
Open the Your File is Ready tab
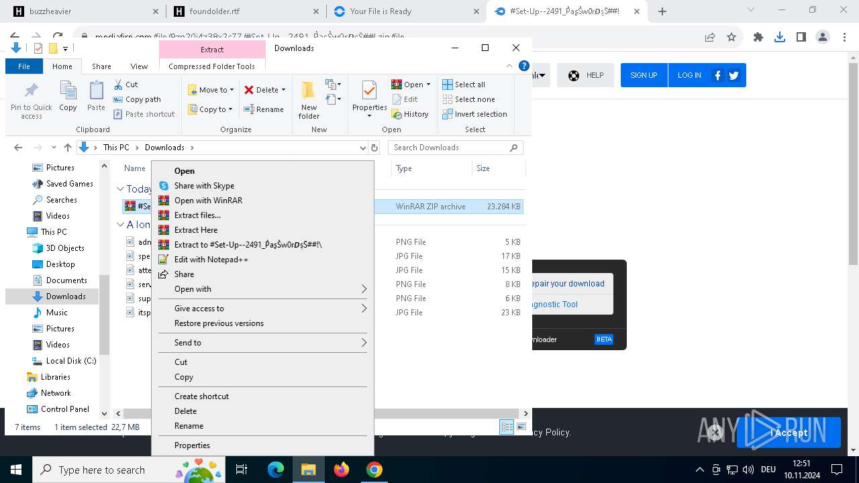[406, 11]
